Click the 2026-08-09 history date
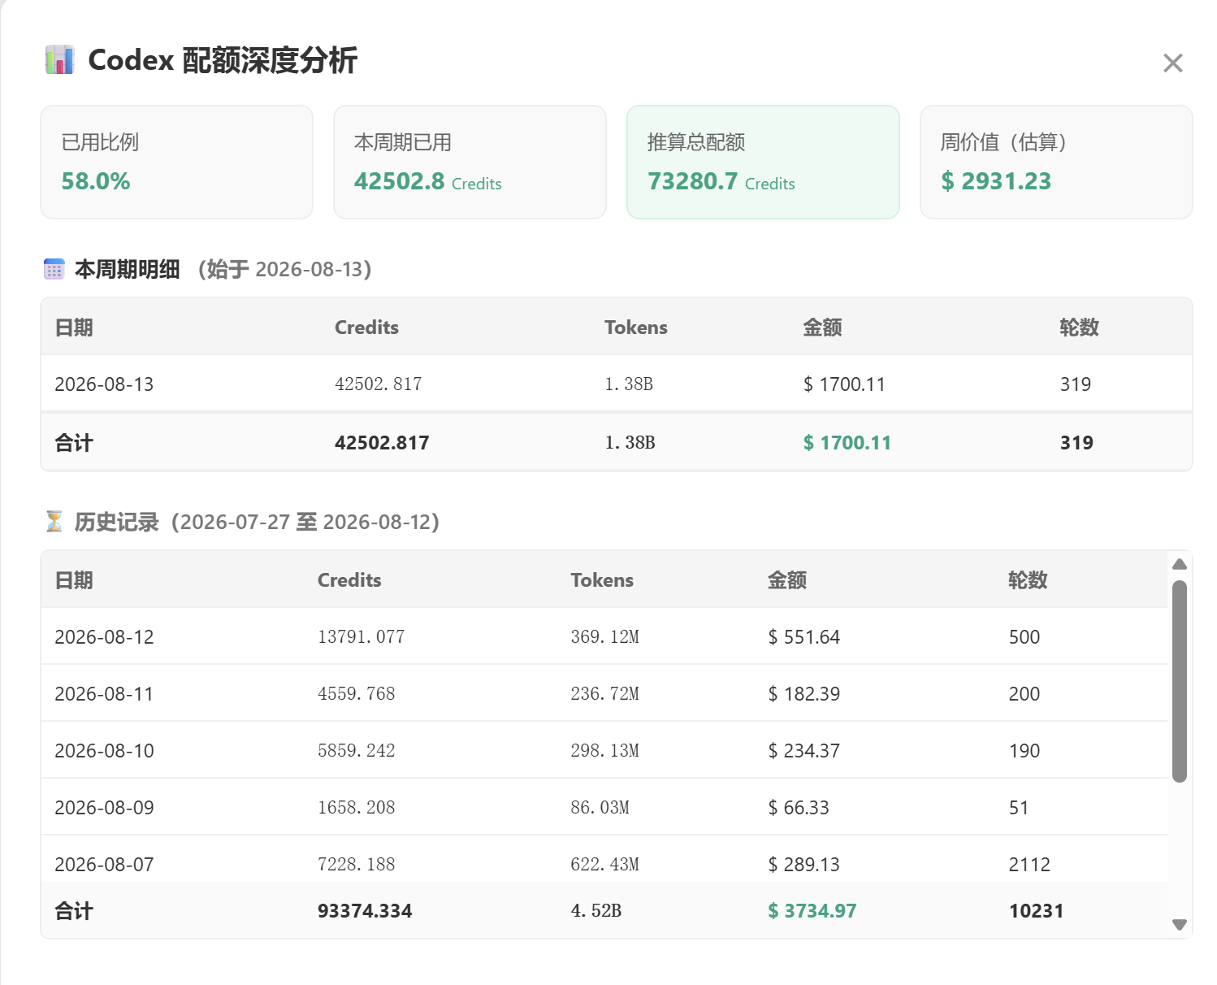 [x=104, y=808]
